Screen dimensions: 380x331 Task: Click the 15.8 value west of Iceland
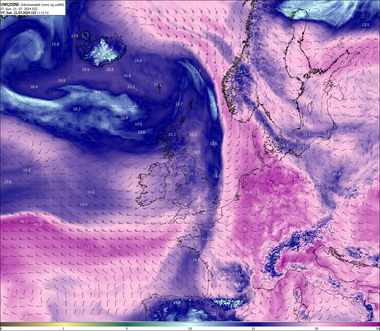pos(55,44)
